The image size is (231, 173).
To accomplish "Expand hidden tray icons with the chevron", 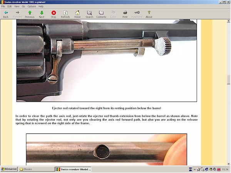I will coord(194,170).
